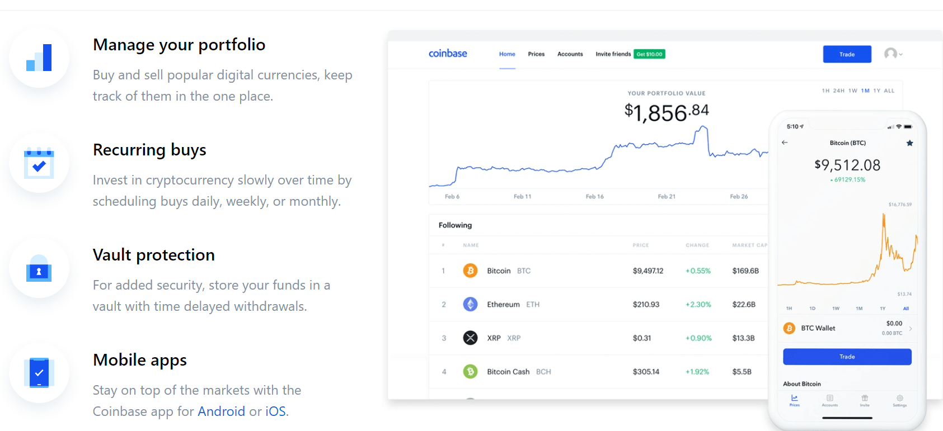
Task: Click the Manage your portfolio bar chart icon
Action: click(x=39, y=58)
